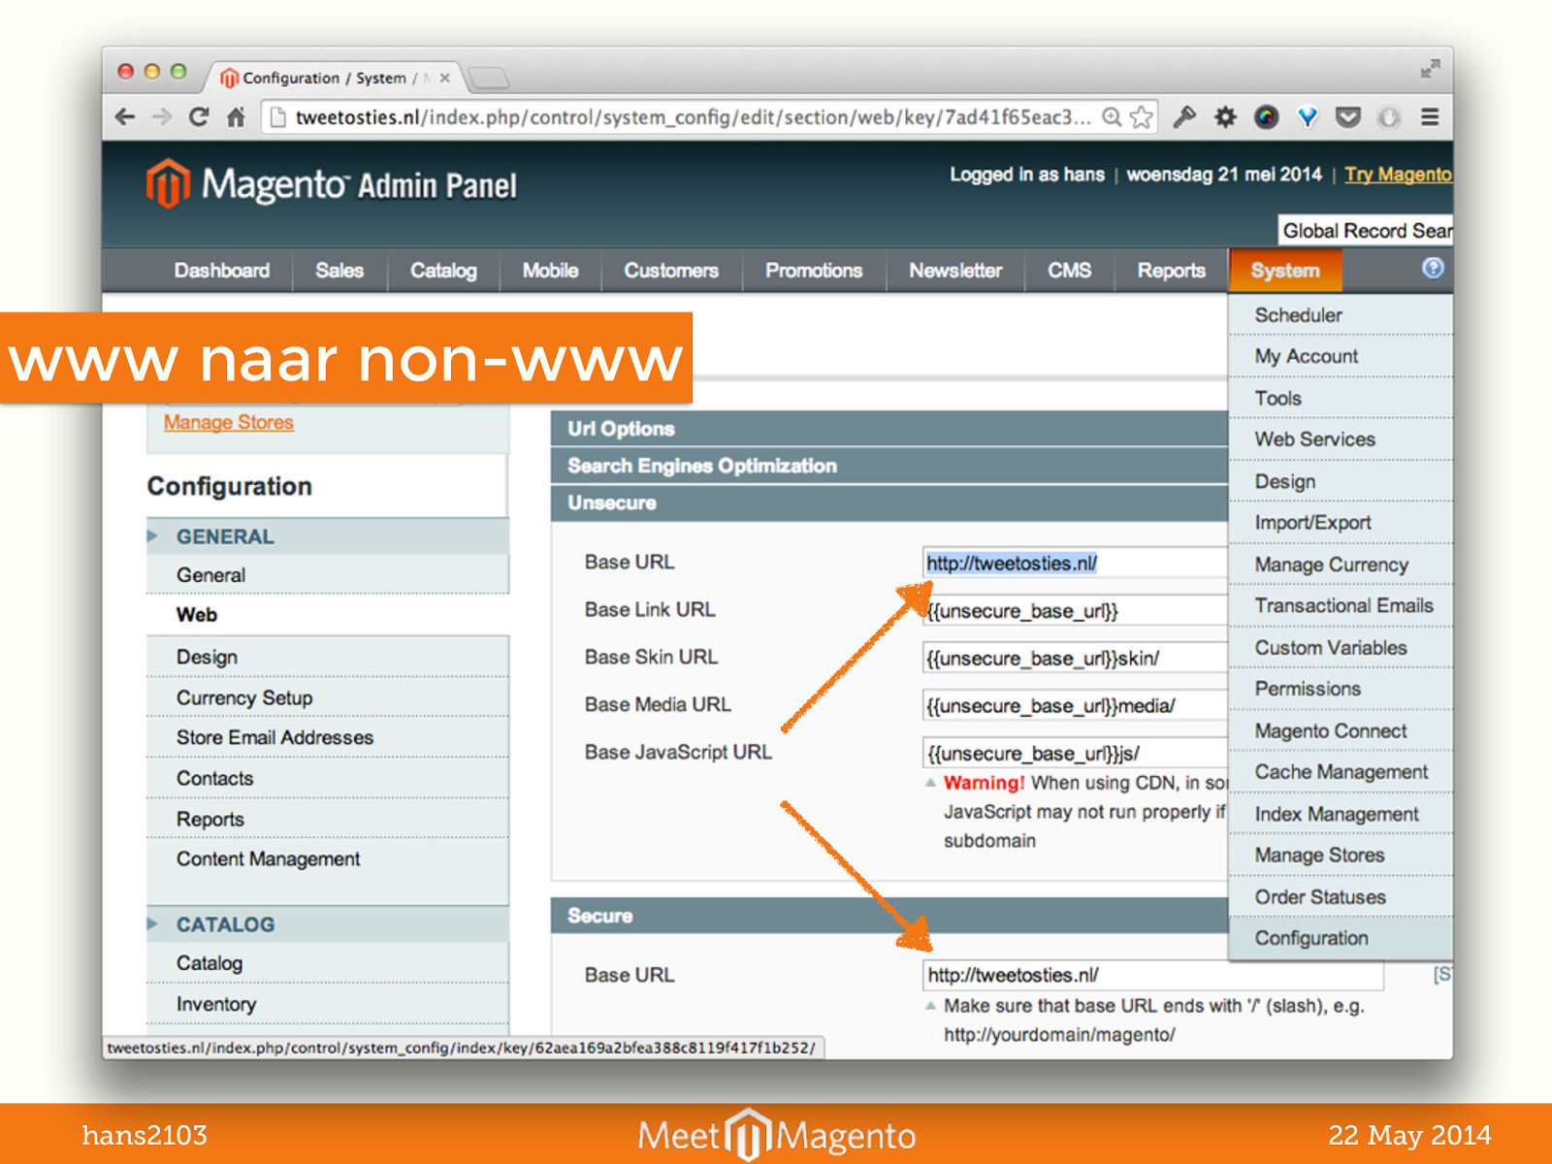The image size is (1552, 1164).
Task: Click the Global Record Search field
Action: pos(1365,231)
